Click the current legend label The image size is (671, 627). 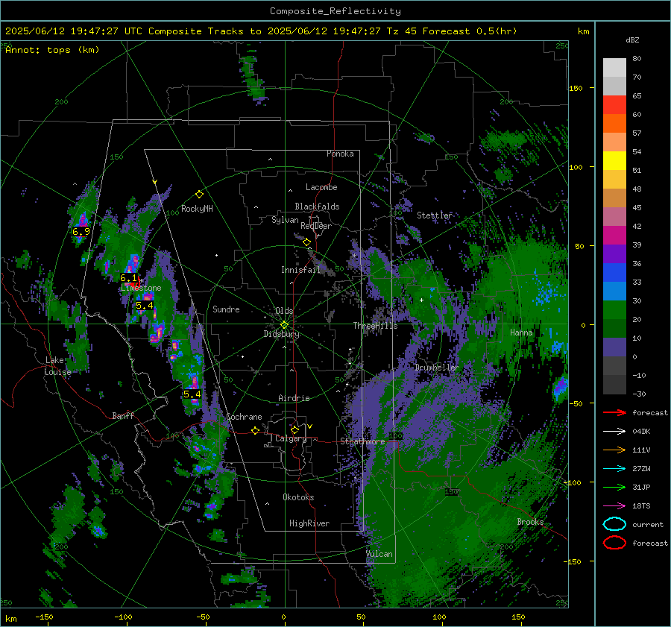click(648, 524)
